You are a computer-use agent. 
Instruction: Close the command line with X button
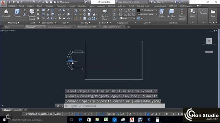[x=58, y=106]
